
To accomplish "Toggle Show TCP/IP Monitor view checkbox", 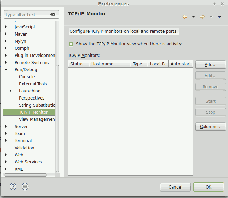I will 71,44.
